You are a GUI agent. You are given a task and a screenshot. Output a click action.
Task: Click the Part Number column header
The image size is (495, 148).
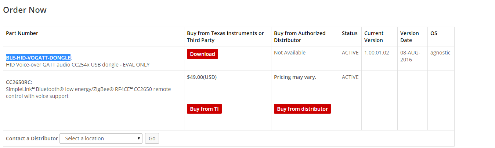click(x=22, y=33)
